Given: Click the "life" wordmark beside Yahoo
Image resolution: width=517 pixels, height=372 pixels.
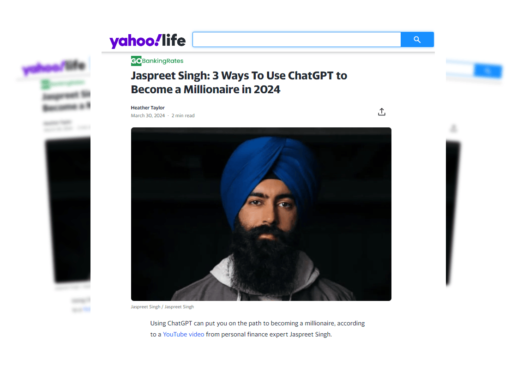Looking at the screenshot, I should 174,40.
